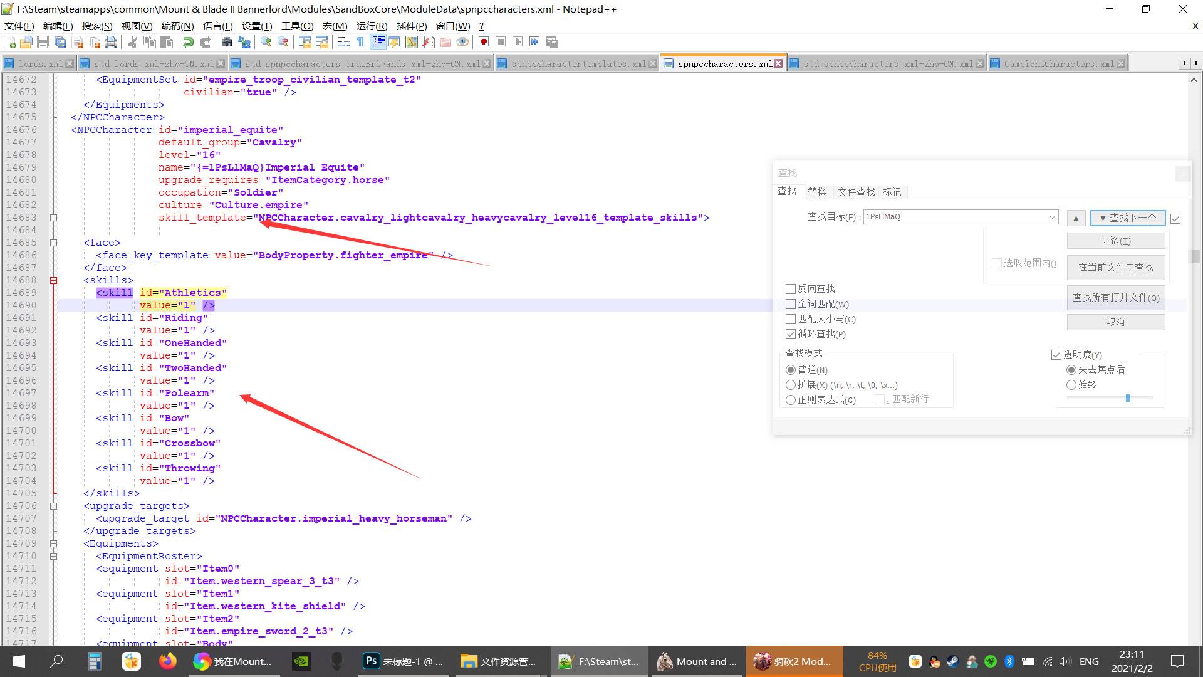Collapse the face block at line 14685

(54, 243)
